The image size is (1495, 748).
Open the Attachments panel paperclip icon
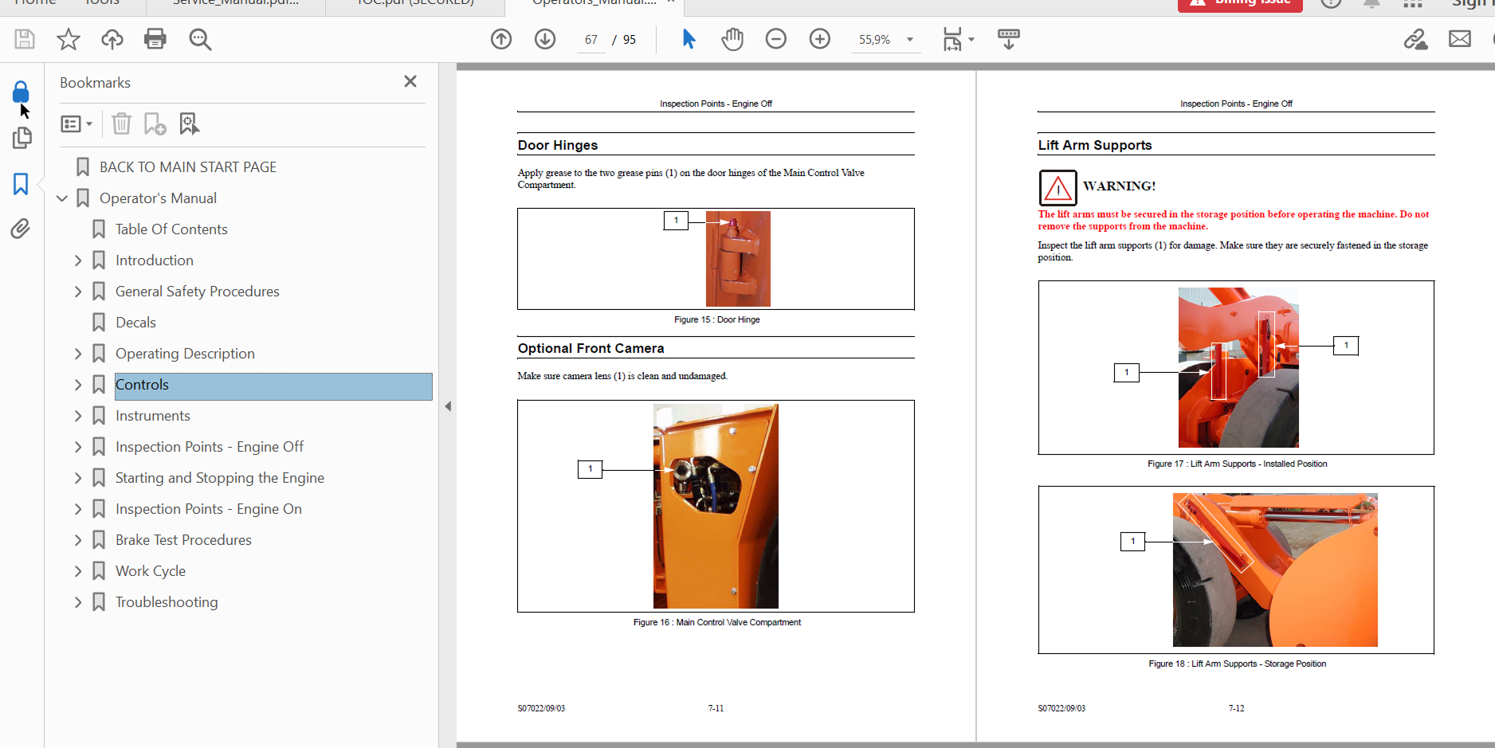tap(21, 229)
